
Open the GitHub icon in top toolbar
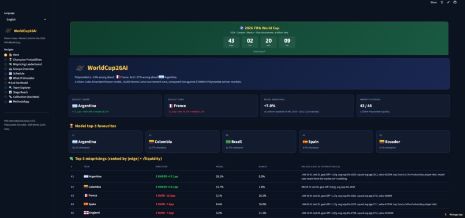(455, 2)
